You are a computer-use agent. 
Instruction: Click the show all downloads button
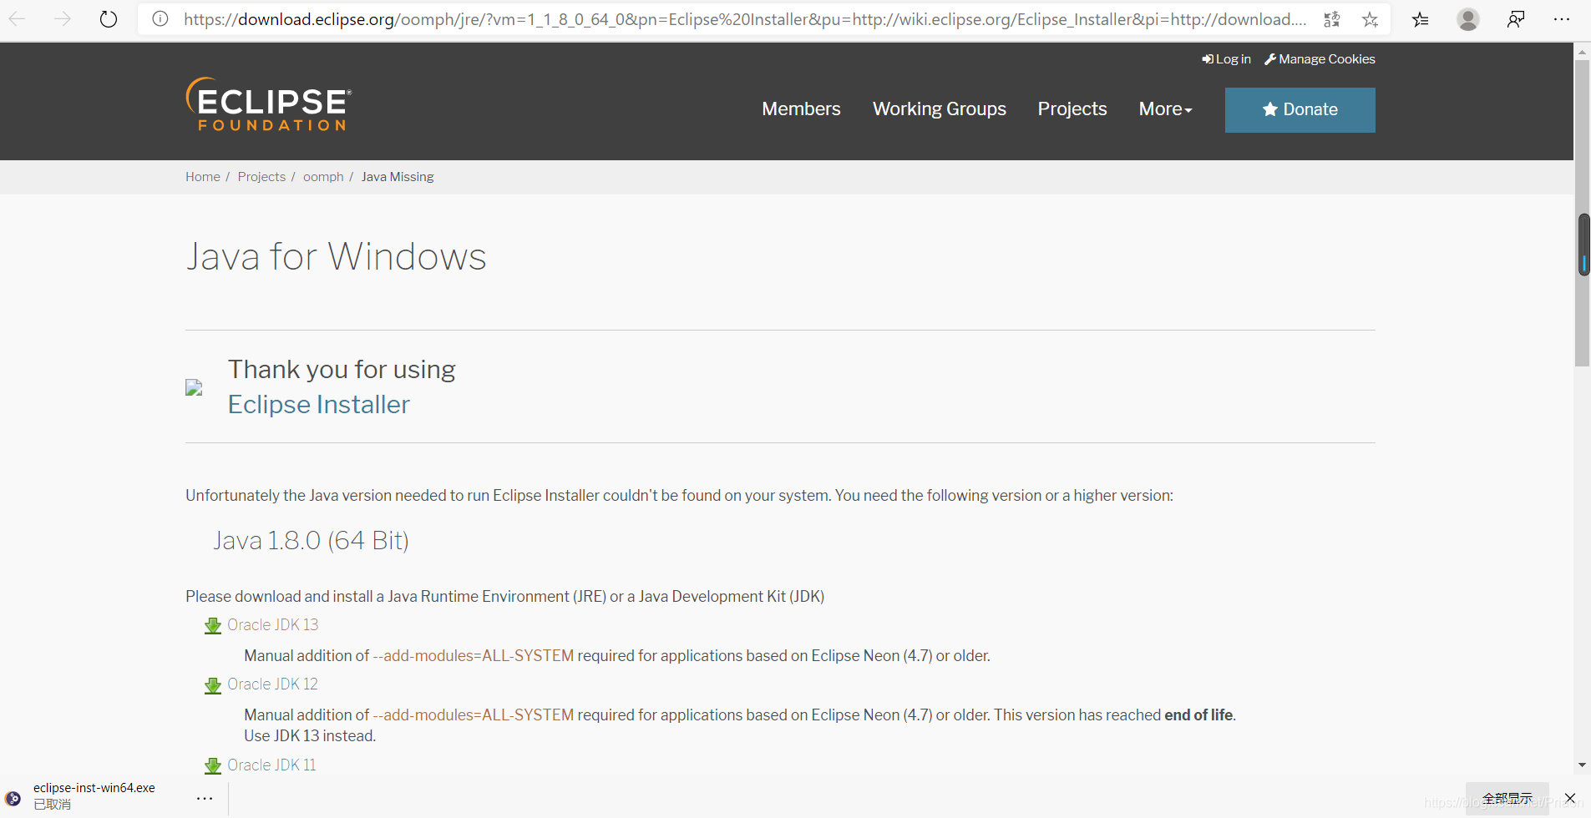[x=1507, y=798]
